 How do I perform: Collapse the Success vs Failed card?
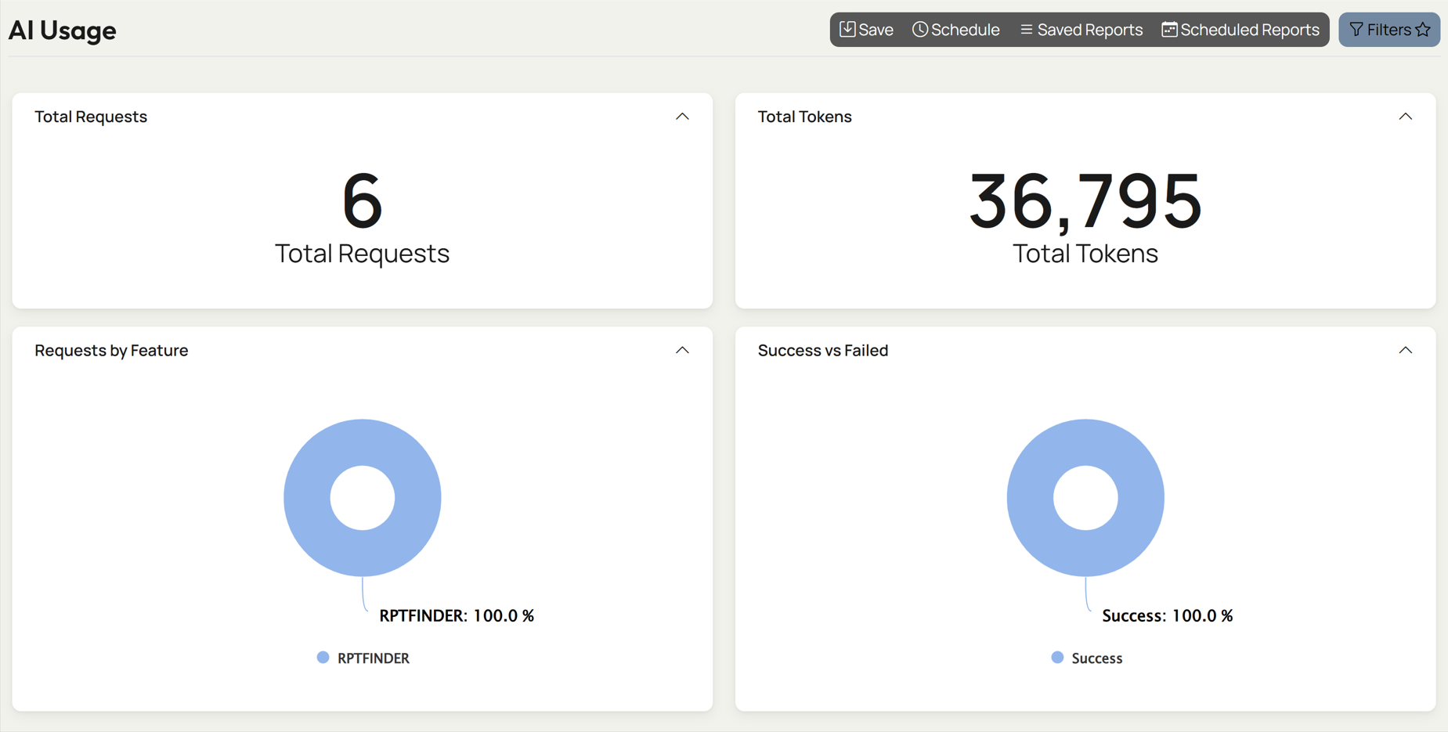coord(1405,350)
